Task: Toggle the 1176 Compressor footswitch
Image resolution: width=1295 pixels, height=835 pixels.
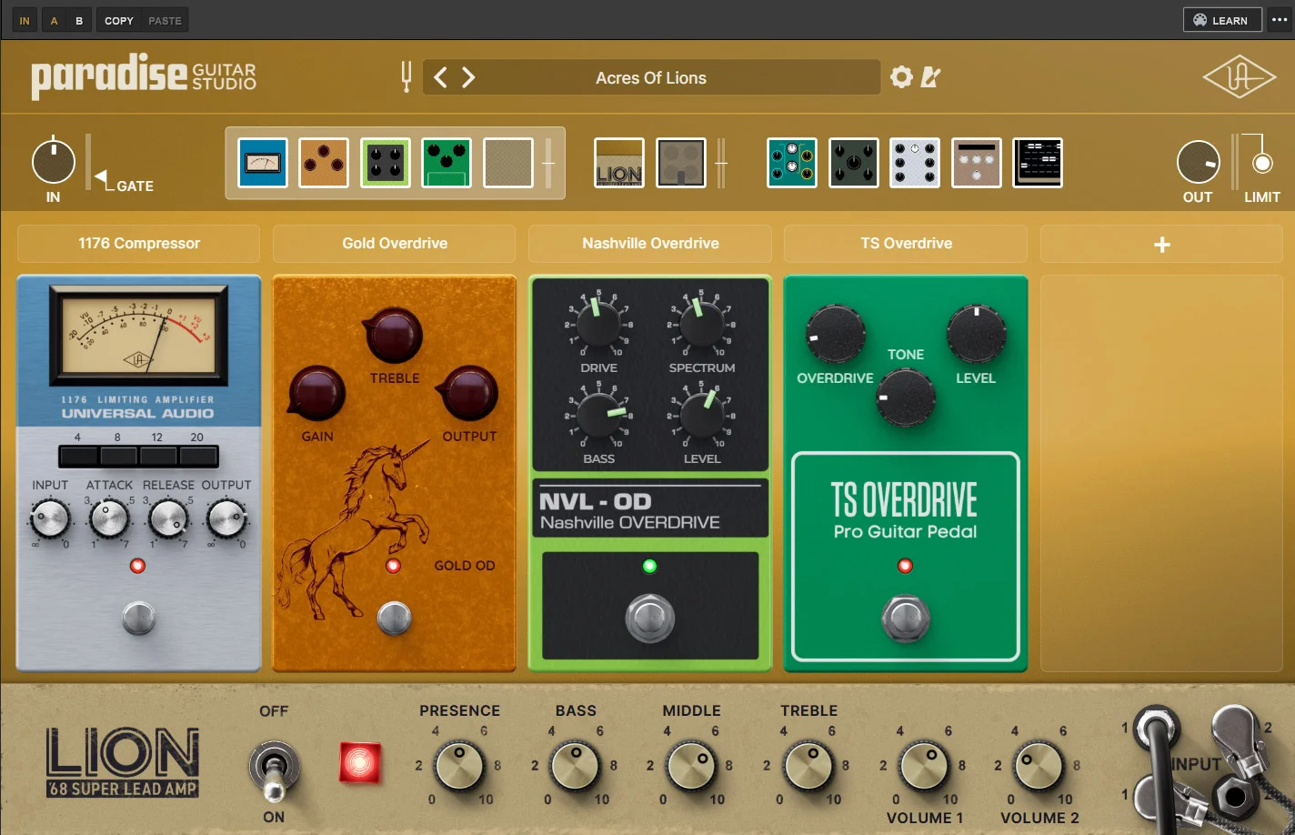Action: pyautogui.click(x=139, y=619)
